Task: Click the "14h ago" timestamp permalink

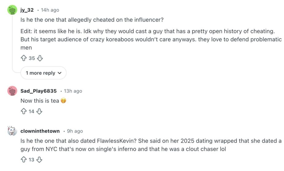Action: tap(50, 10)
